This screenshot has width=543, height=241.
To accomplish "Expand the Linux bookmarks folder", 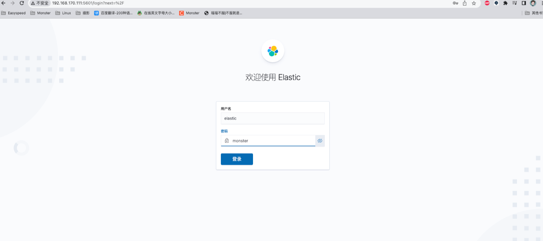I will (63, 13).
